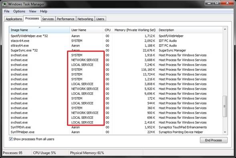This screenshot has width=236, height=158.
Task: Select svchost.exe using 3,808 K memory
Action: [x=115, y=84]
